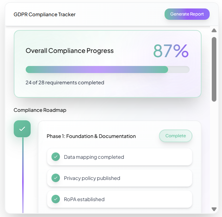Image resolution: width=222 pixels, height=217 pixels.
Task: Toggle the check circle for Privacy policy published
Action: click(x=56, y=178)
